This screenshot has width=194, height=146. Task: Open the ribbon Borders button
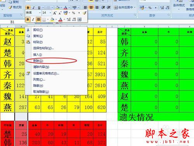[48, 8]
